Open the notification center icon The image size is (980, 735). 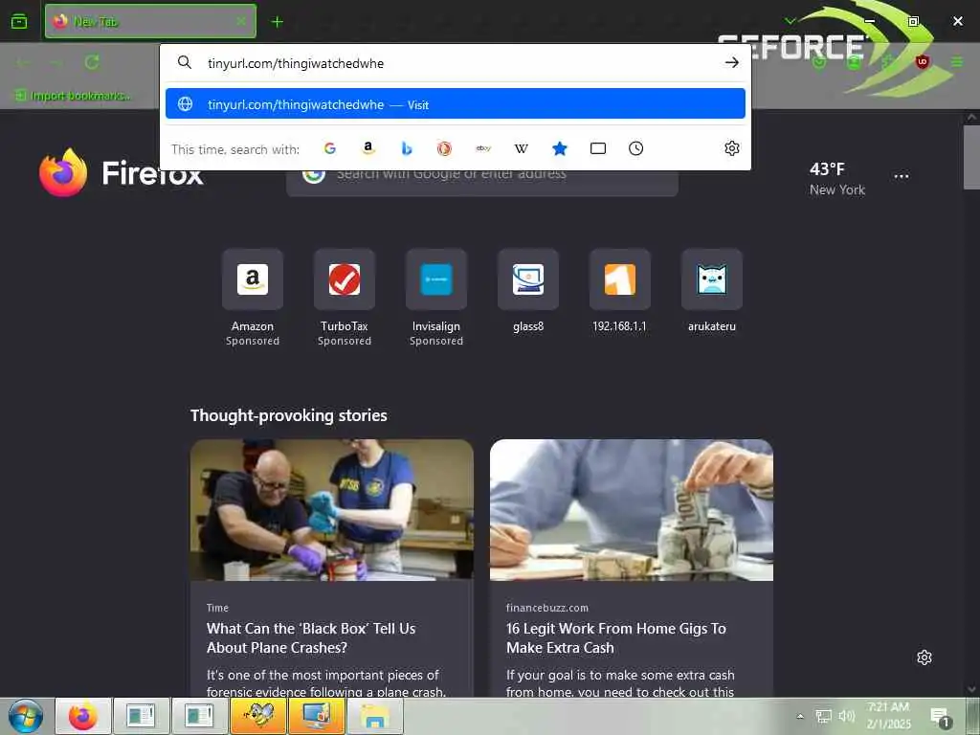(x=941, y=716)
